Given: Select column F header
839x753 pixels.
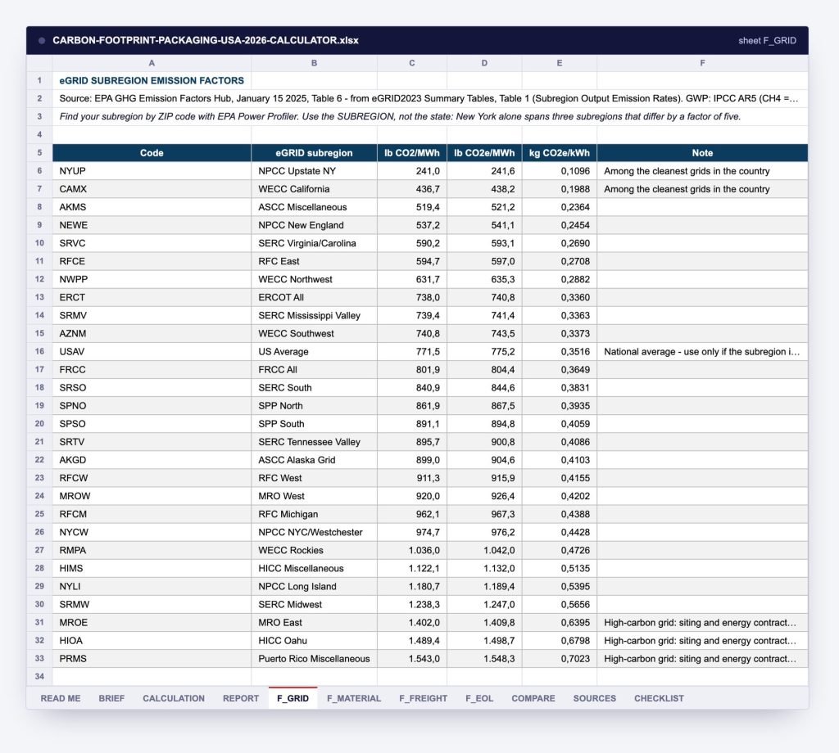Looking at the screenshot, I should point(702,63).
